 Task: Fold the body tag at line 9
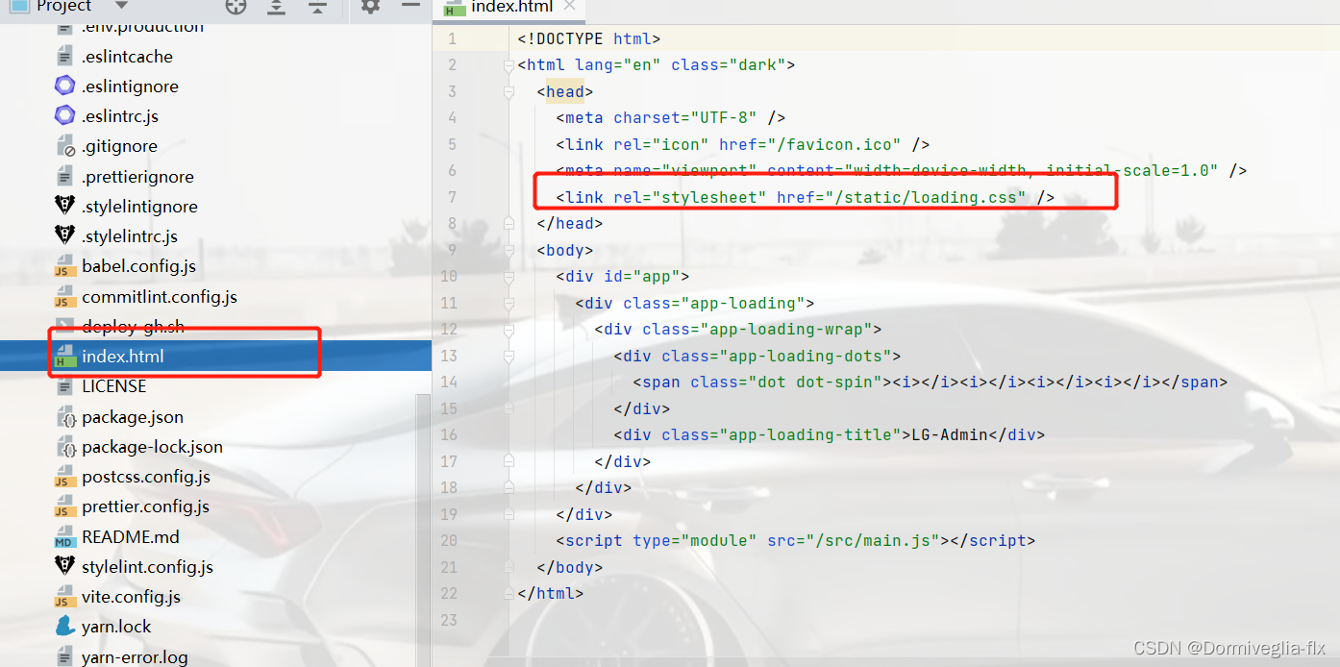point(509,250)
